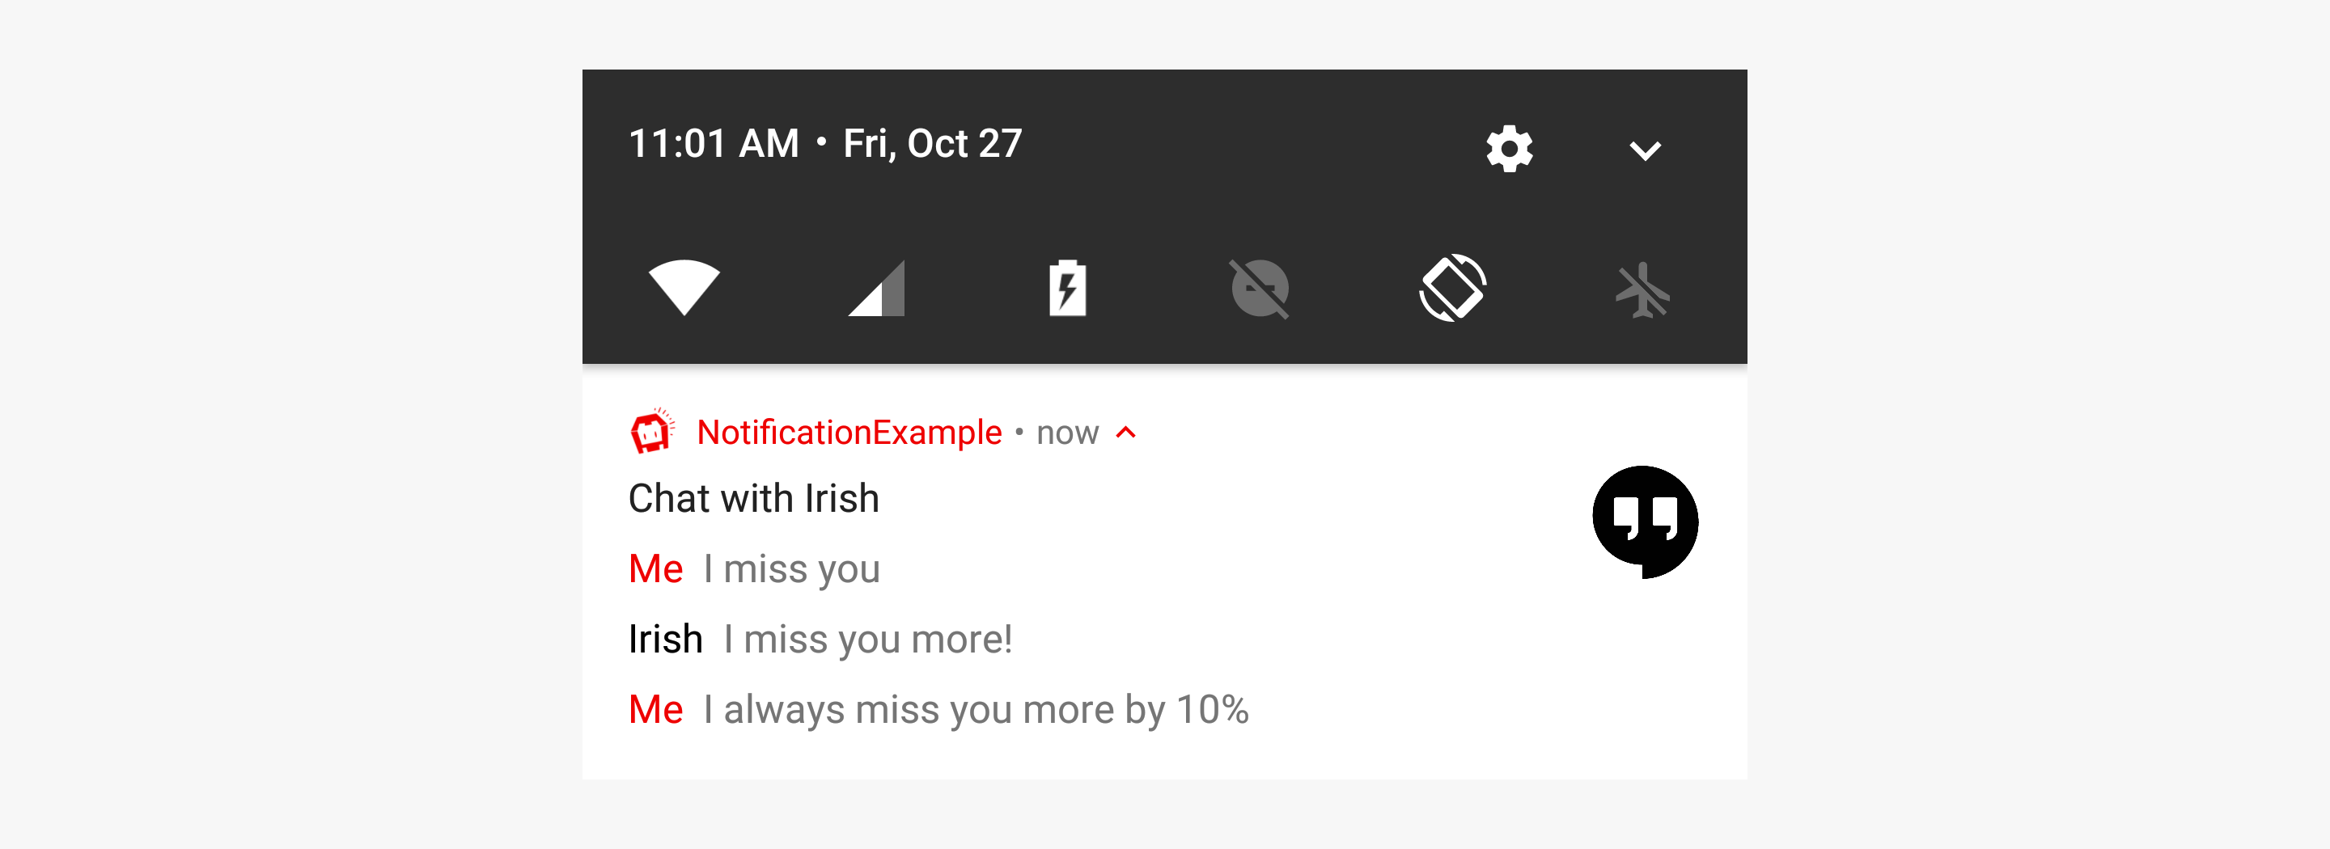The width and height of the screenshot is (2330, 849).
Task: Expand the quick settings panel chevron
Action: click(x=1645, y=150)
